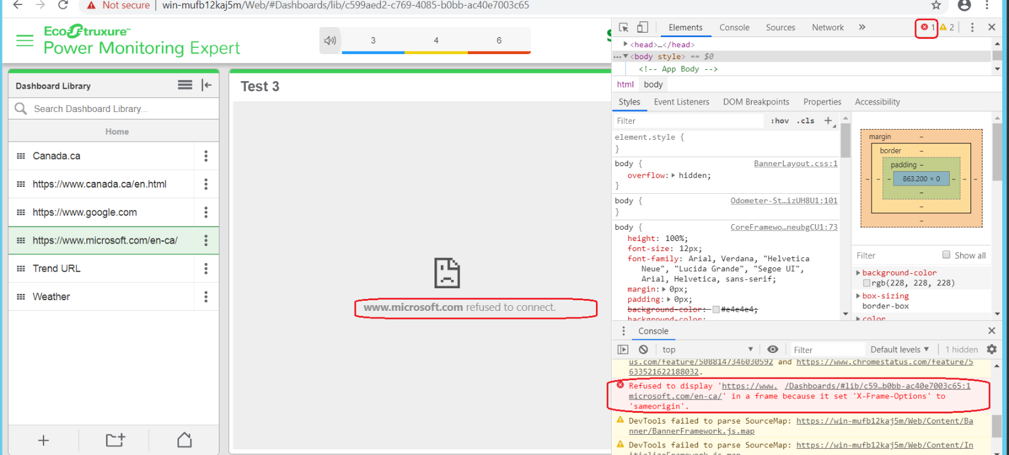Collapse the Dashboard Library panel

tap(206, 85)
